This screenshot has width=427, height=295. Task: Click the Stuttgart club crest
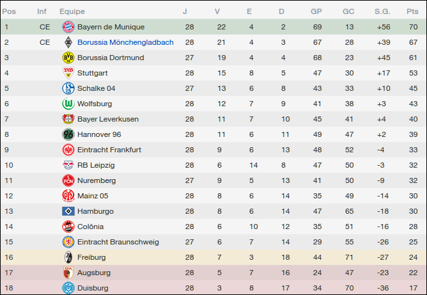68,73
